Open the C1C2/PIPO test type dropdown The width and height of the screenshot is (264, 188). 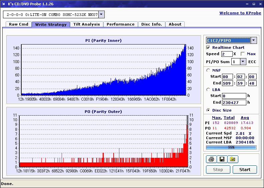click(254, 40)
